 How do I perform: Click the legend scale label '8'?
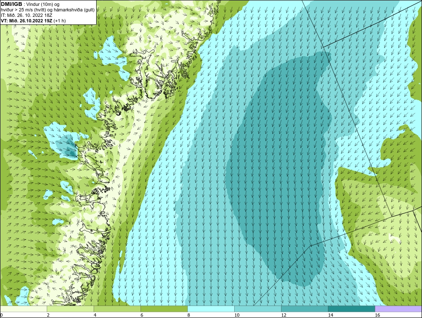pos(189,315)
